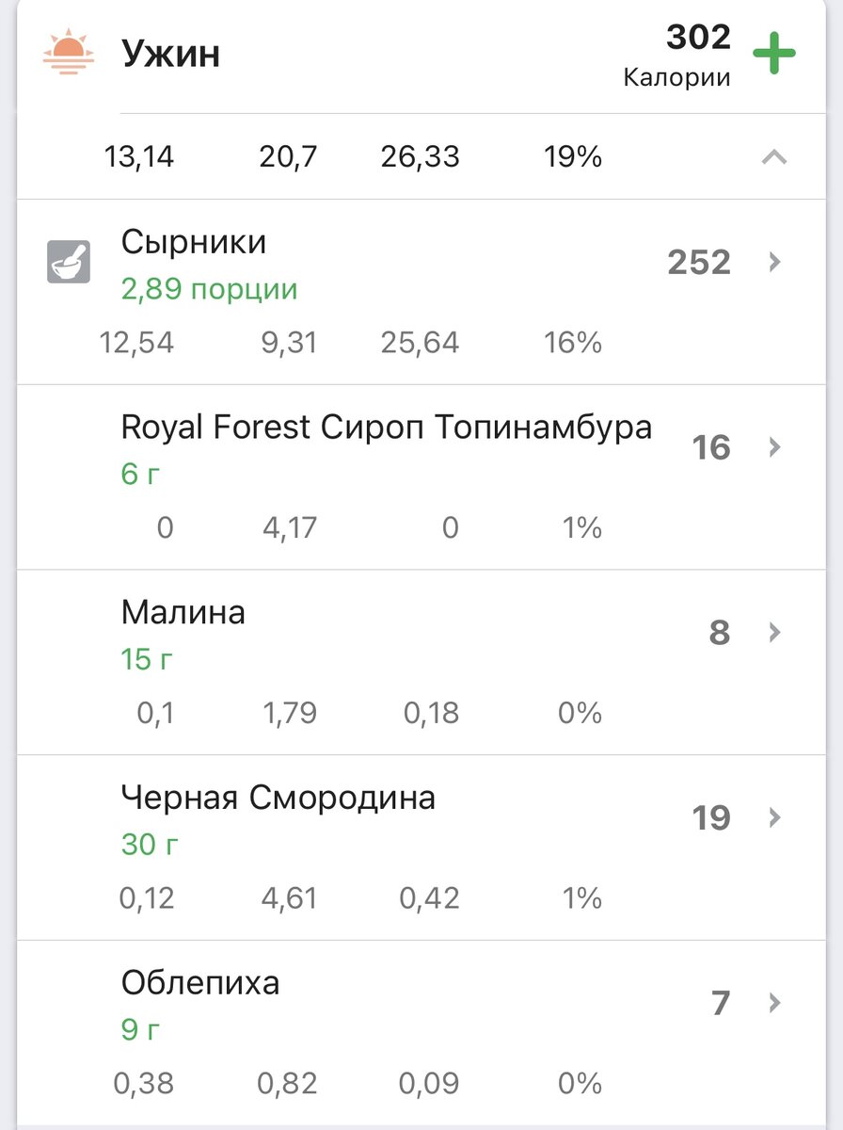Open Сырники details via its arrow
The image size is (843, 1130).
775,262
